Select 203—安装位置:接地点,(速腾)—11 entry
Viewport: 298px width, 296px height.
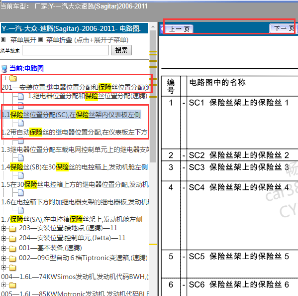(x=68, y=228)
